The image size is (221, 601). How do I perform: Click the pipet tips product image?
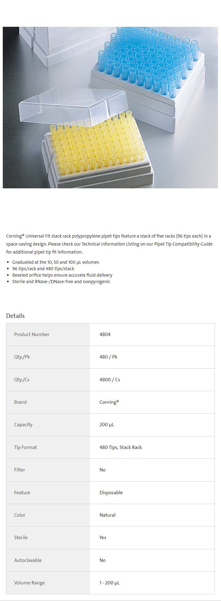pyautogui.click(x=110, y=107)
